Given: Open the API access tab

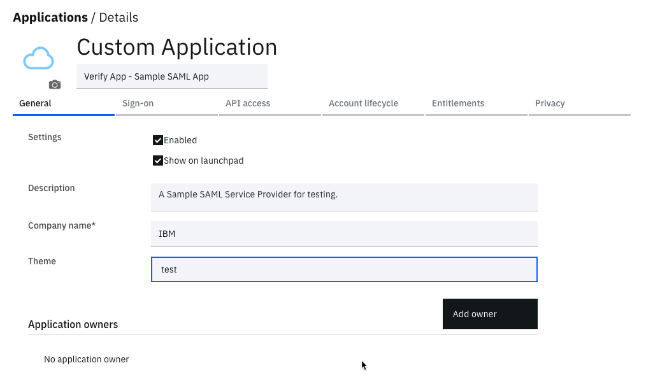Looking at the screenshot, I should [270, 104].
